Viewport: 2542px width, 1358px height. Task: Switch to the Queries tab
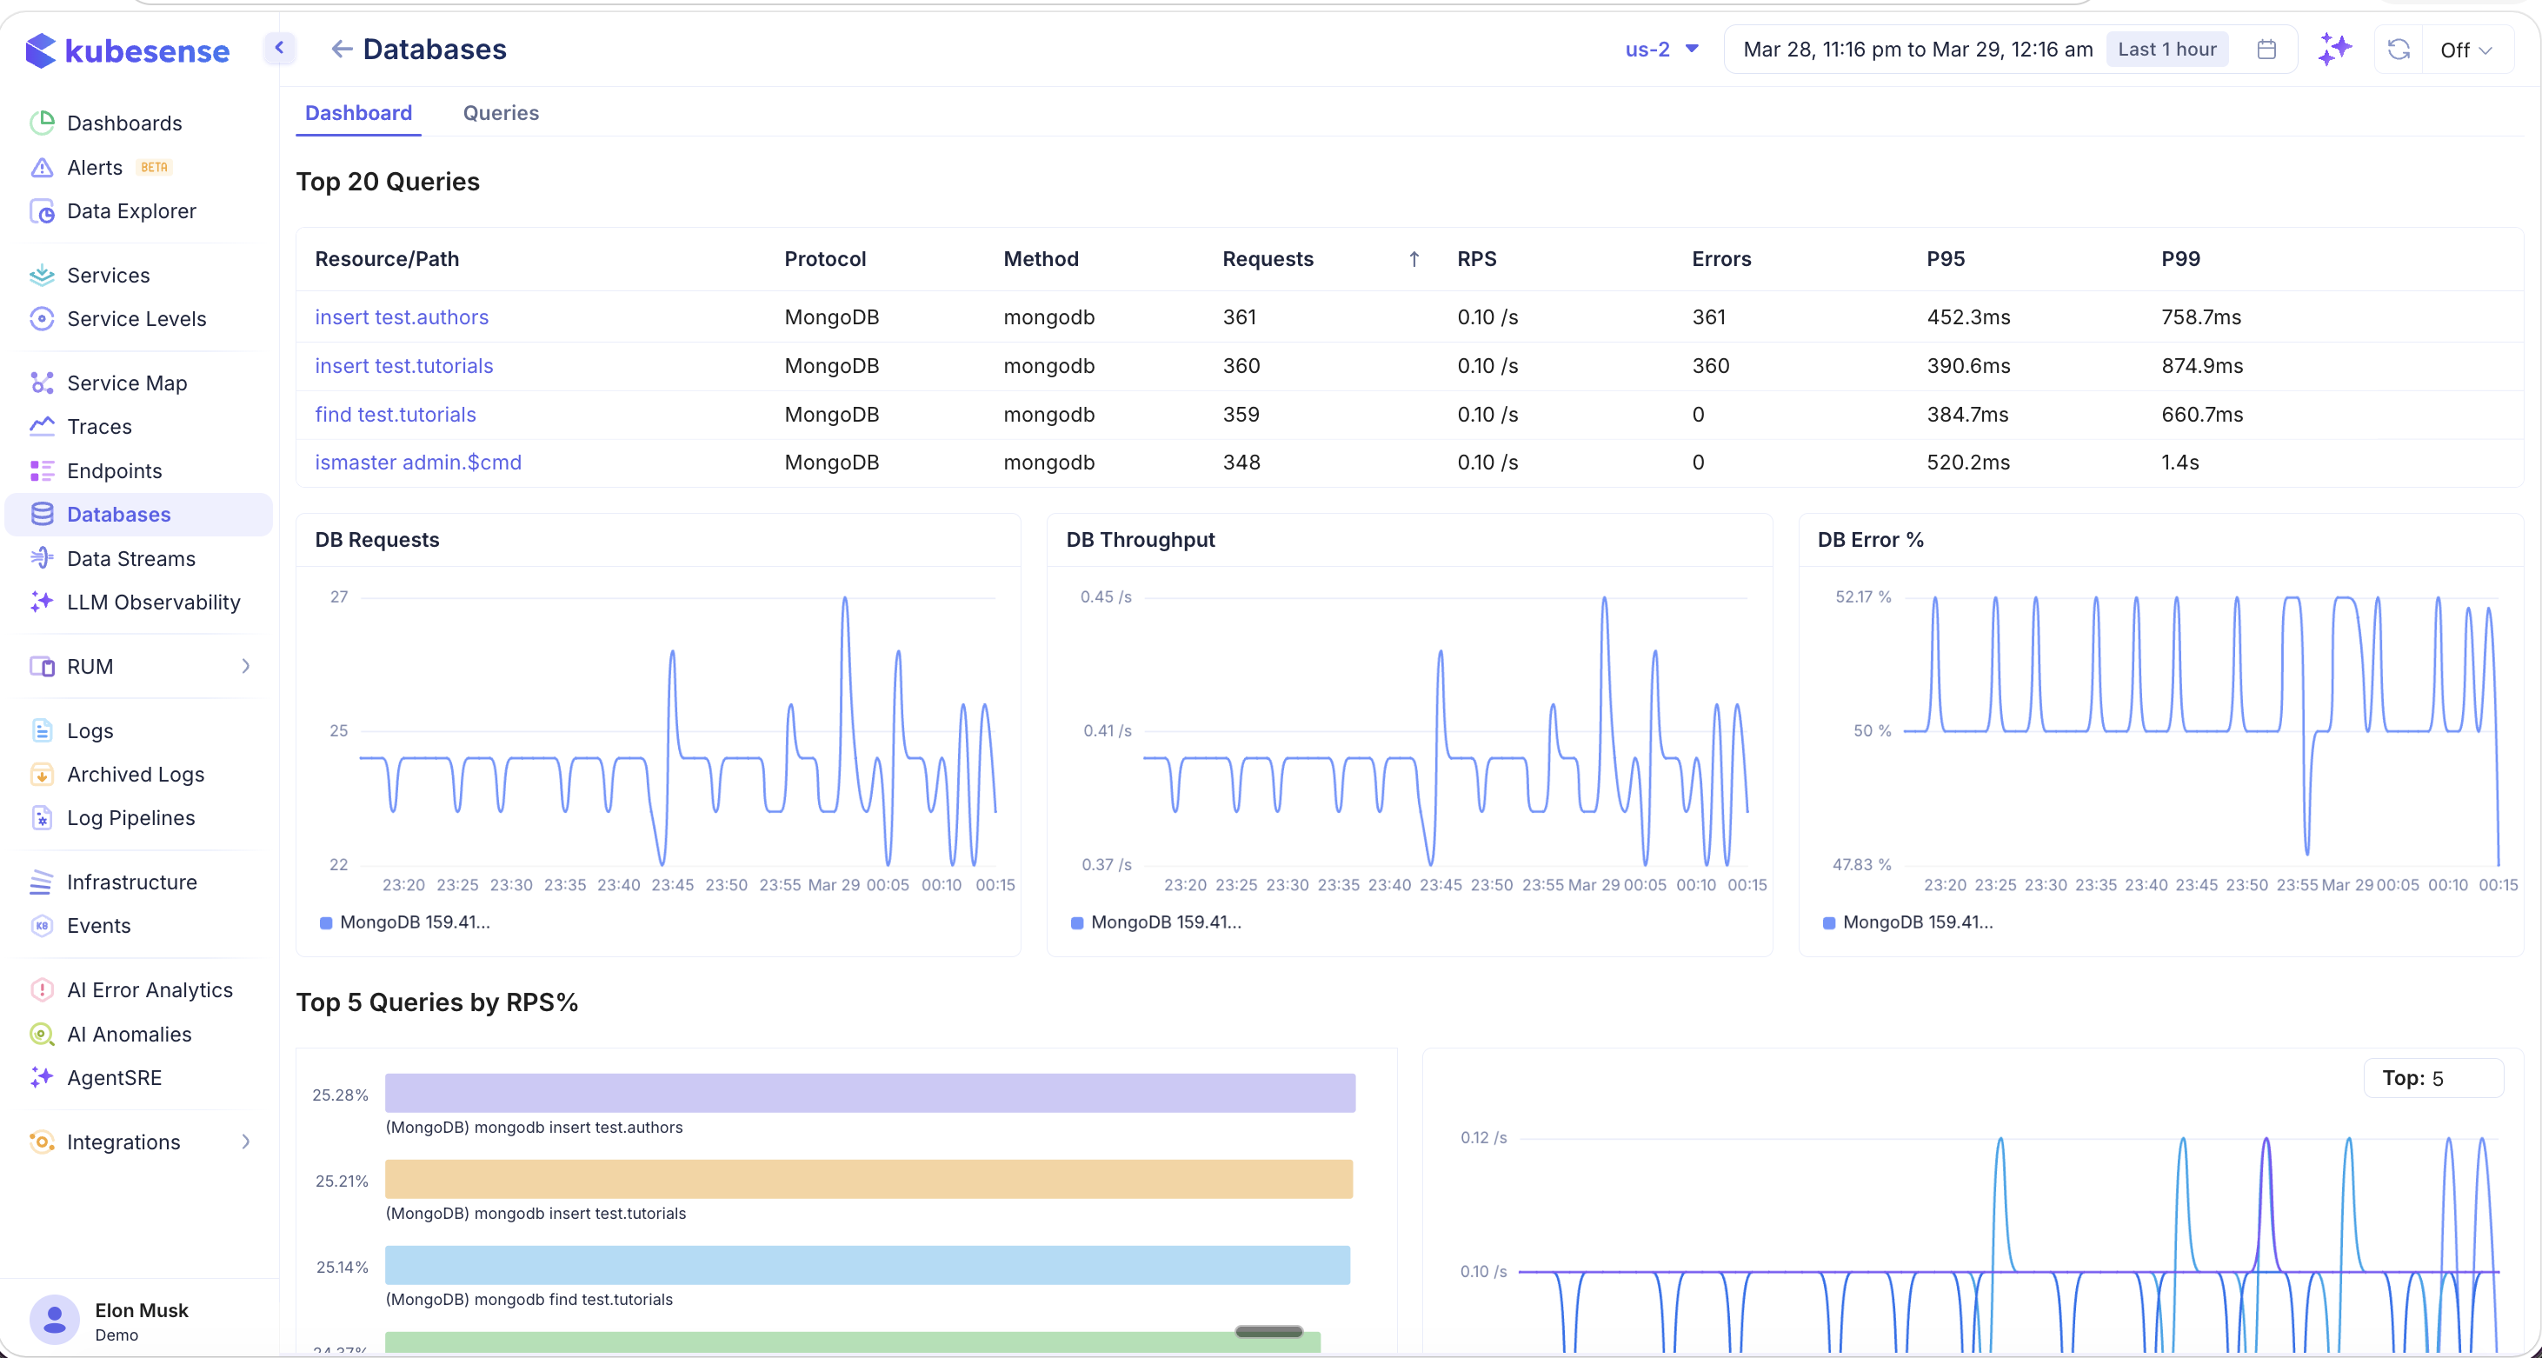(x=500, y=112)
